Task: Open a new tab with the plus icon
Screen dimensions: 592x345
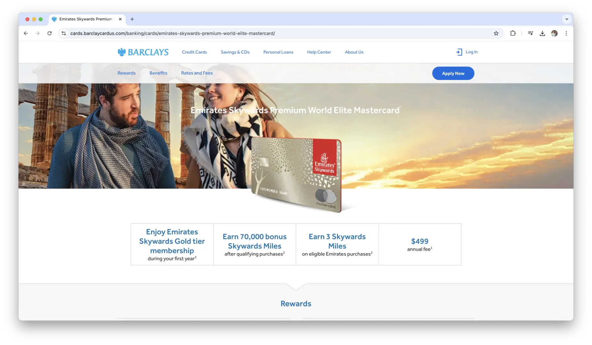Action: [132, 19]
